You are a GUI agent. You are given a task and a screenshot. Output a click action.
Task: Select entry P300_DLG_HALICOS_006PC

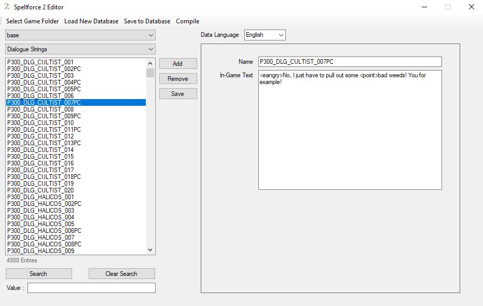pos(76,231)
